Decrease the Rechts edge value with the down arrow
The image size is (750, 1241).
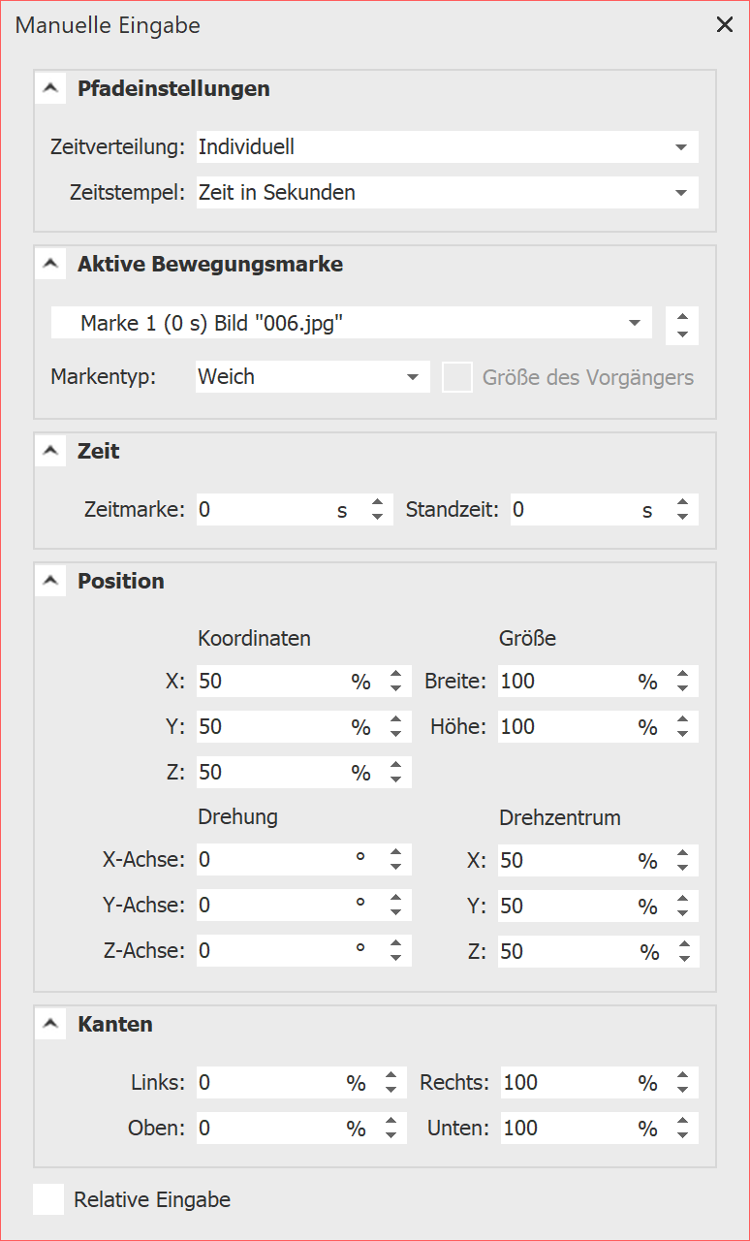click(683, 1090)
